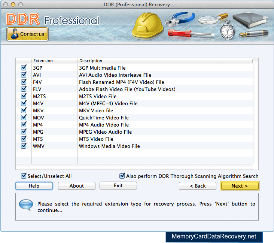Screen dimensions: 274x243
Task: Click the DDR logo
Action: point(23,19)
